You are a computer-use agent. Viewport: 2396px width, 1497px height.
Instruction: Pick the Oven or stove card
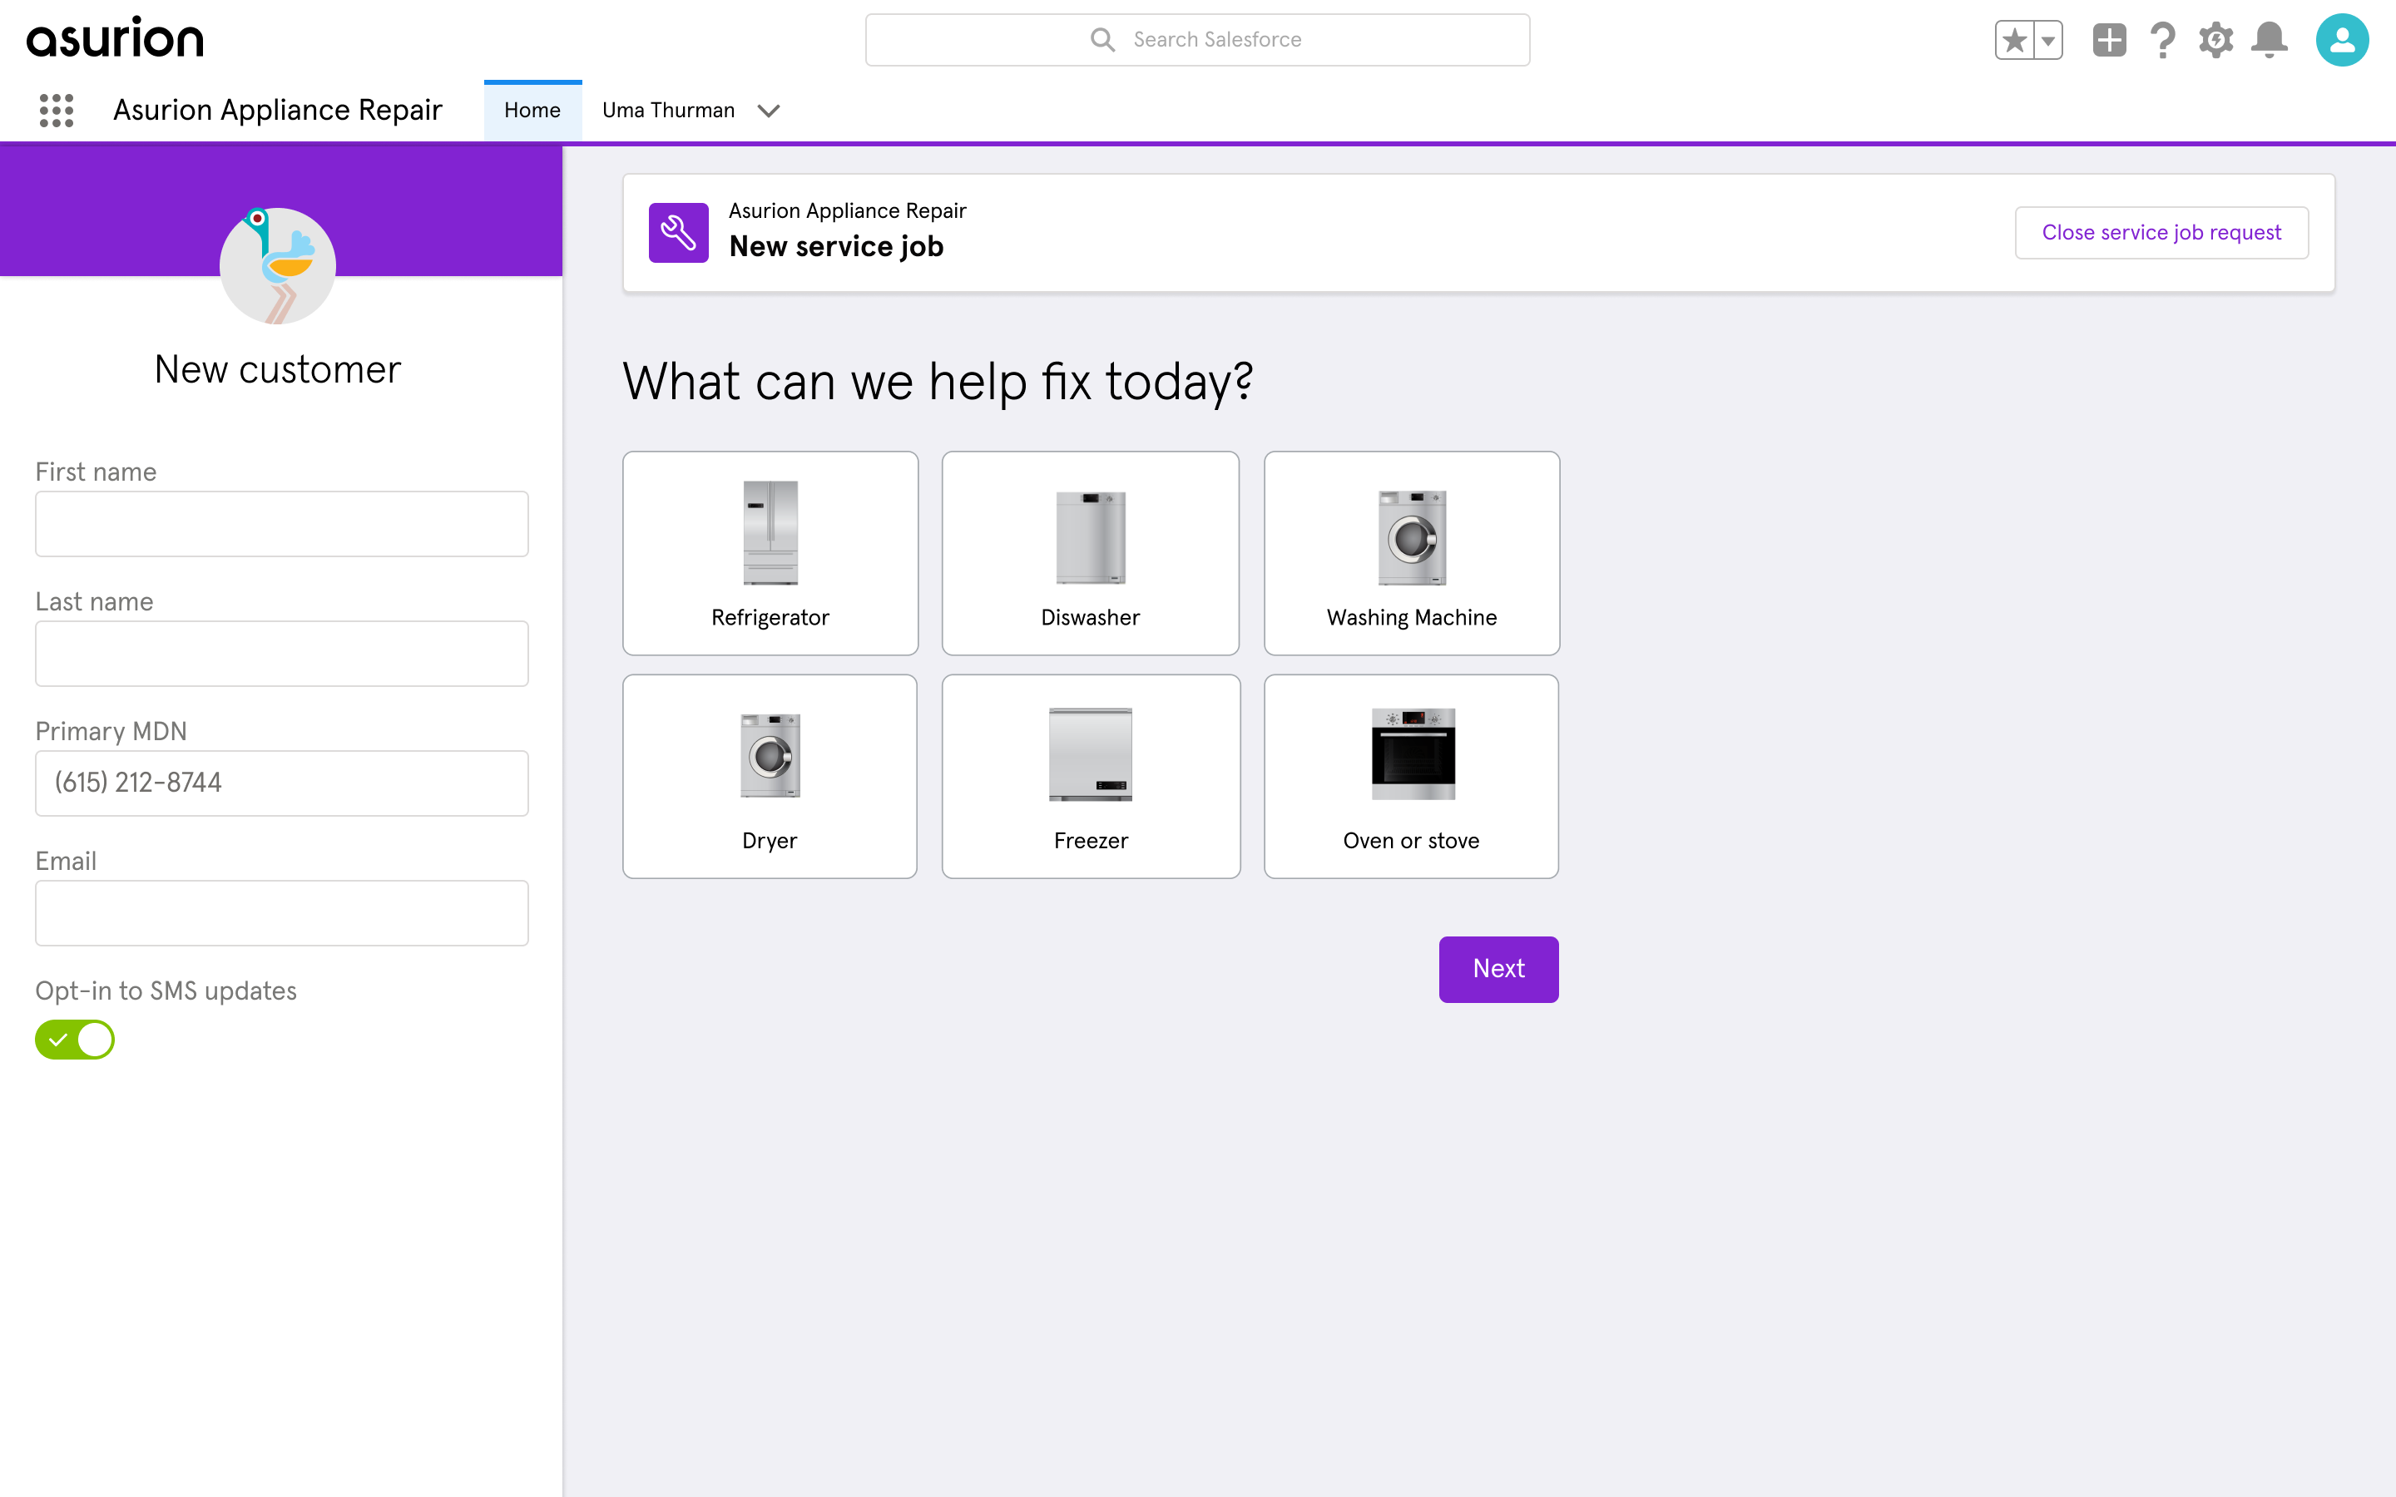click(1411, 776)
